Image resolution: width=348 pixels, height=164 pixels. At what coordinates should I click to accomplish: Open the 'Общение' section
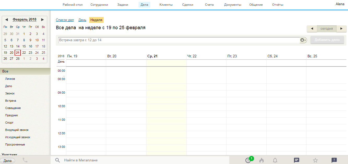(x=256, y=5)
